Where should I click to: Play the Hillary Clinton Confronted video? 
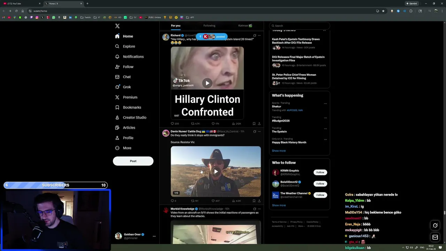tap(207, 83)
